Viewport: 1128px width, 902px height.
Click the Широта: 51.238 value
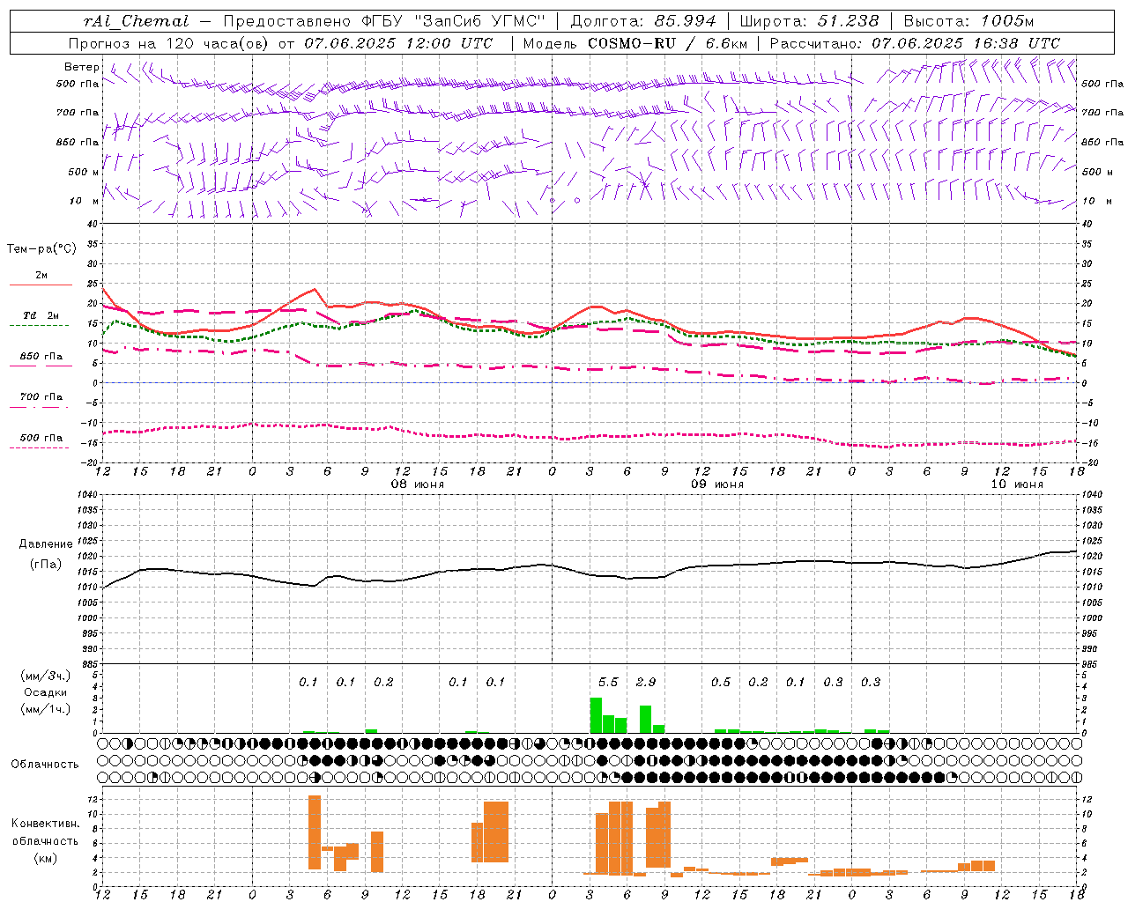coord(809,21)
